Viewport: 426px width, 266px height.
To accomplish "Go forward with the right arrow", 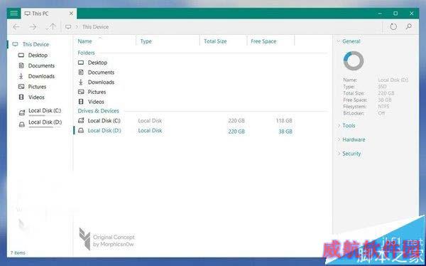I will pyautogui.click(x=33, y=27).
